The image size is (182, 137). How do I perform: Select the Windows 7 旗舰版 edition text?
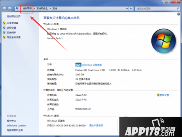pyautogui.click(x=57, y=29)
